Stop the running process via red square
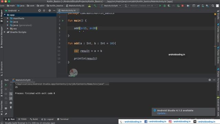The image size is (220, 124). (183, 6)
